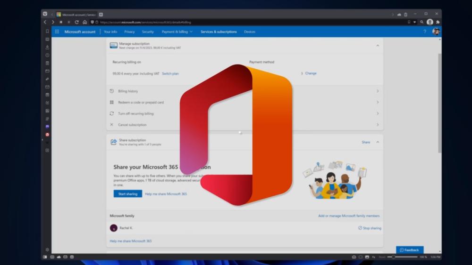Collapse the Share subscription section
The image size is (472, 265).
pyautogui.click(x=378, y=142)
